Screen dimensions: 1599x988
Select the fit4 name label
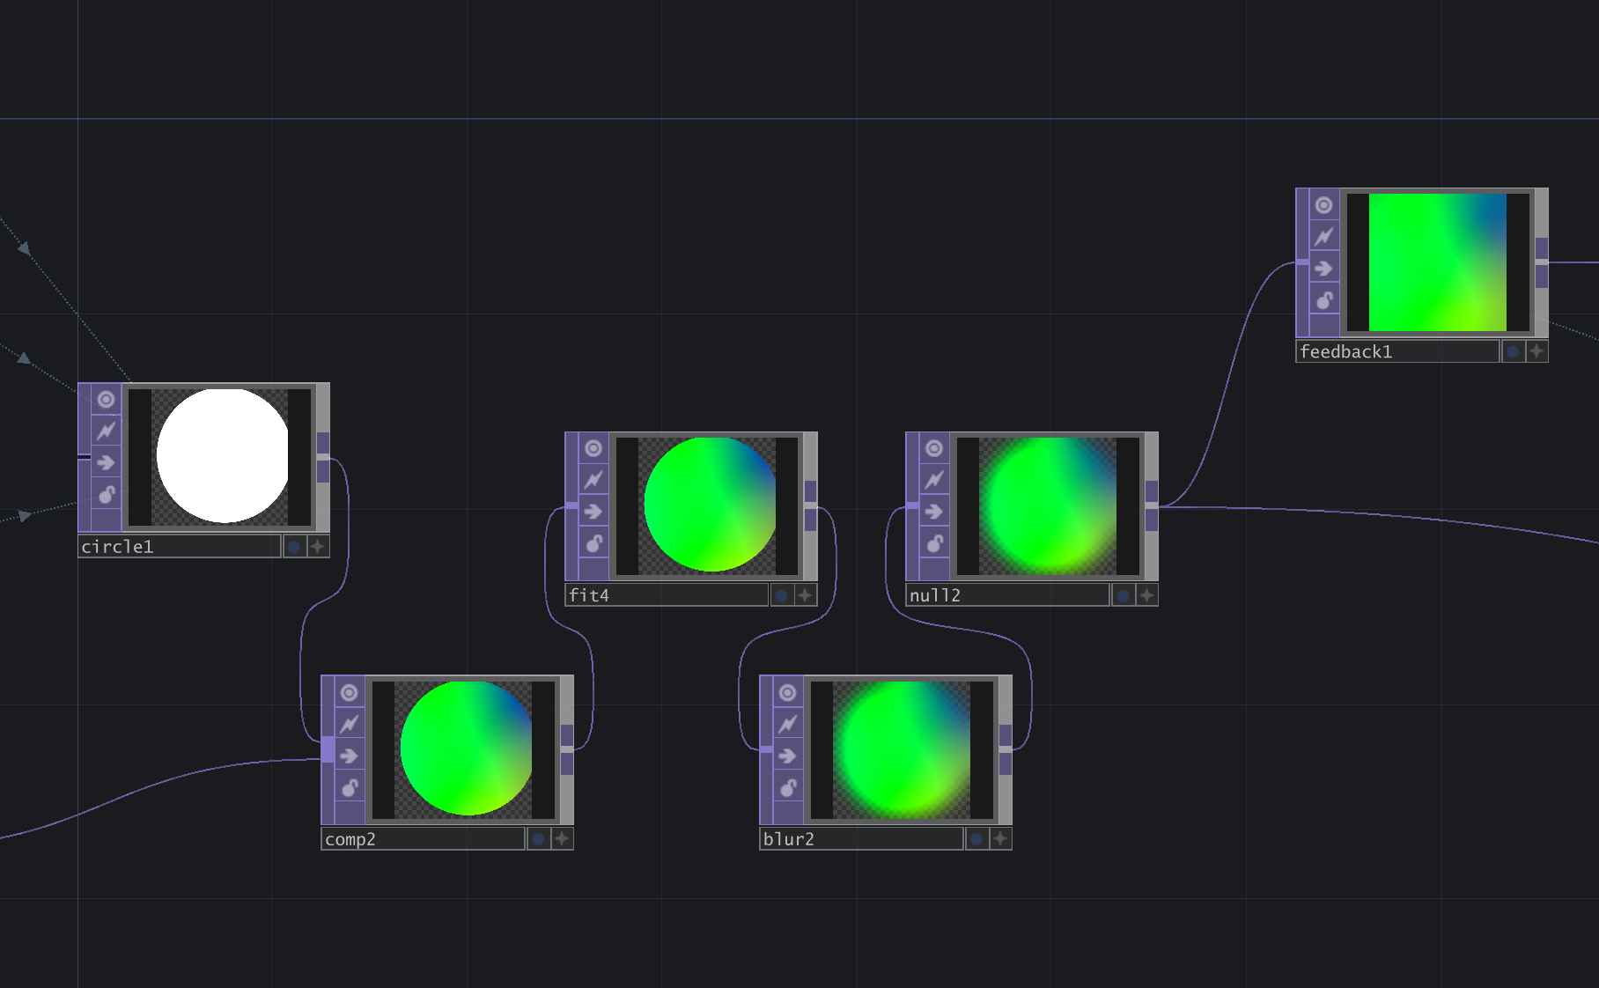tap(667, 596)
